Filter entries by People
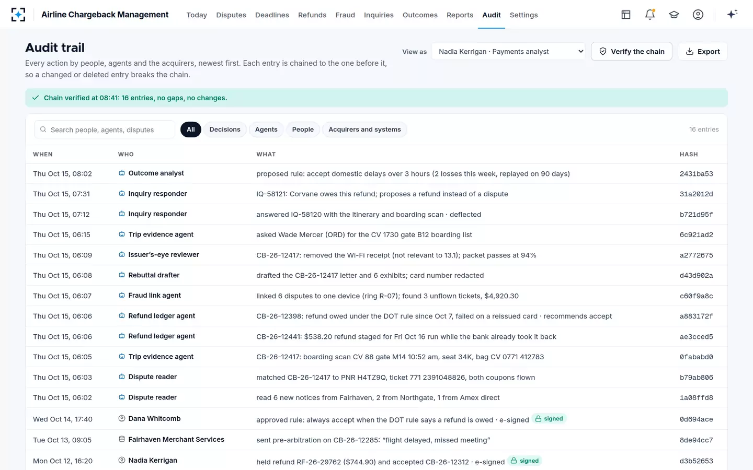 [303, 130]
